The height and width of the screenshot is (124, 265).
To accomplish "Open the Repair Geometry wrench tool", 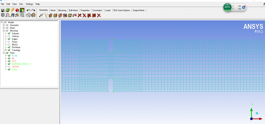I will [65, 16].
